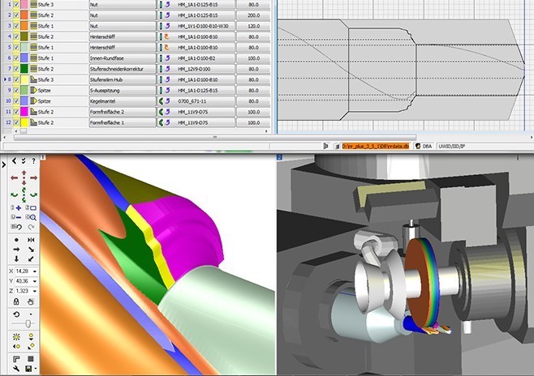Toggle checkbox of row 12 Formfreifläche 1
This screenshot has height=376, width=534.
click(x=16, y=122)
